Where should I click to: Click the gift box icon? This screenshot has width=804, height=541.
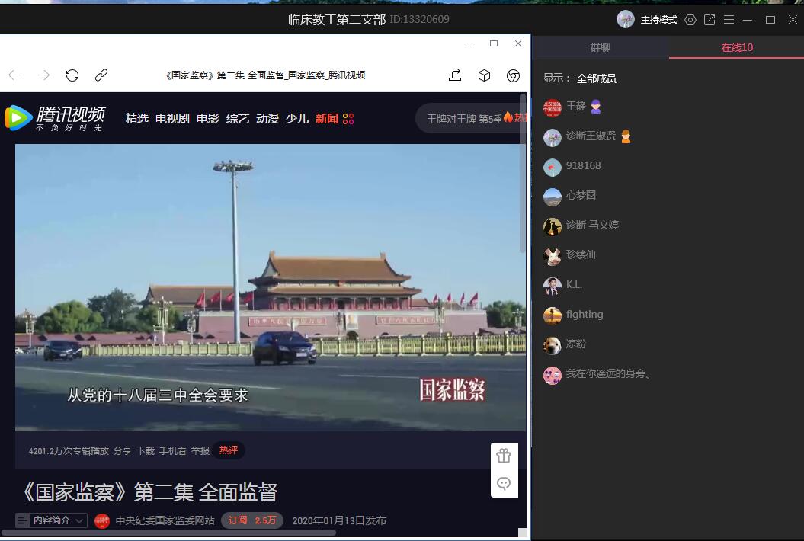504,456
